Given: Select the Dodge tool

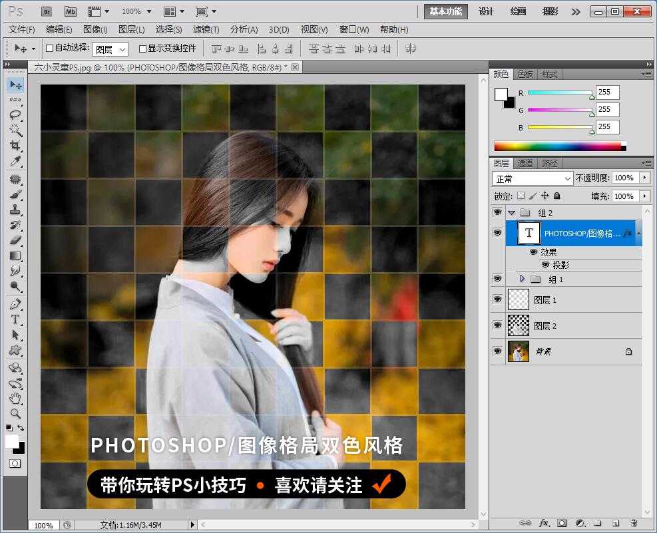Looking at the screenshot, I should (15, 286).
